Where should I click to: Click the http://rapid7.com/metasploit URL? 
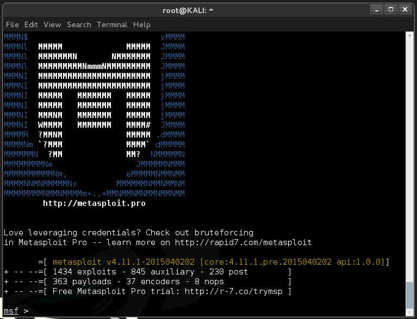click(243, 242)
